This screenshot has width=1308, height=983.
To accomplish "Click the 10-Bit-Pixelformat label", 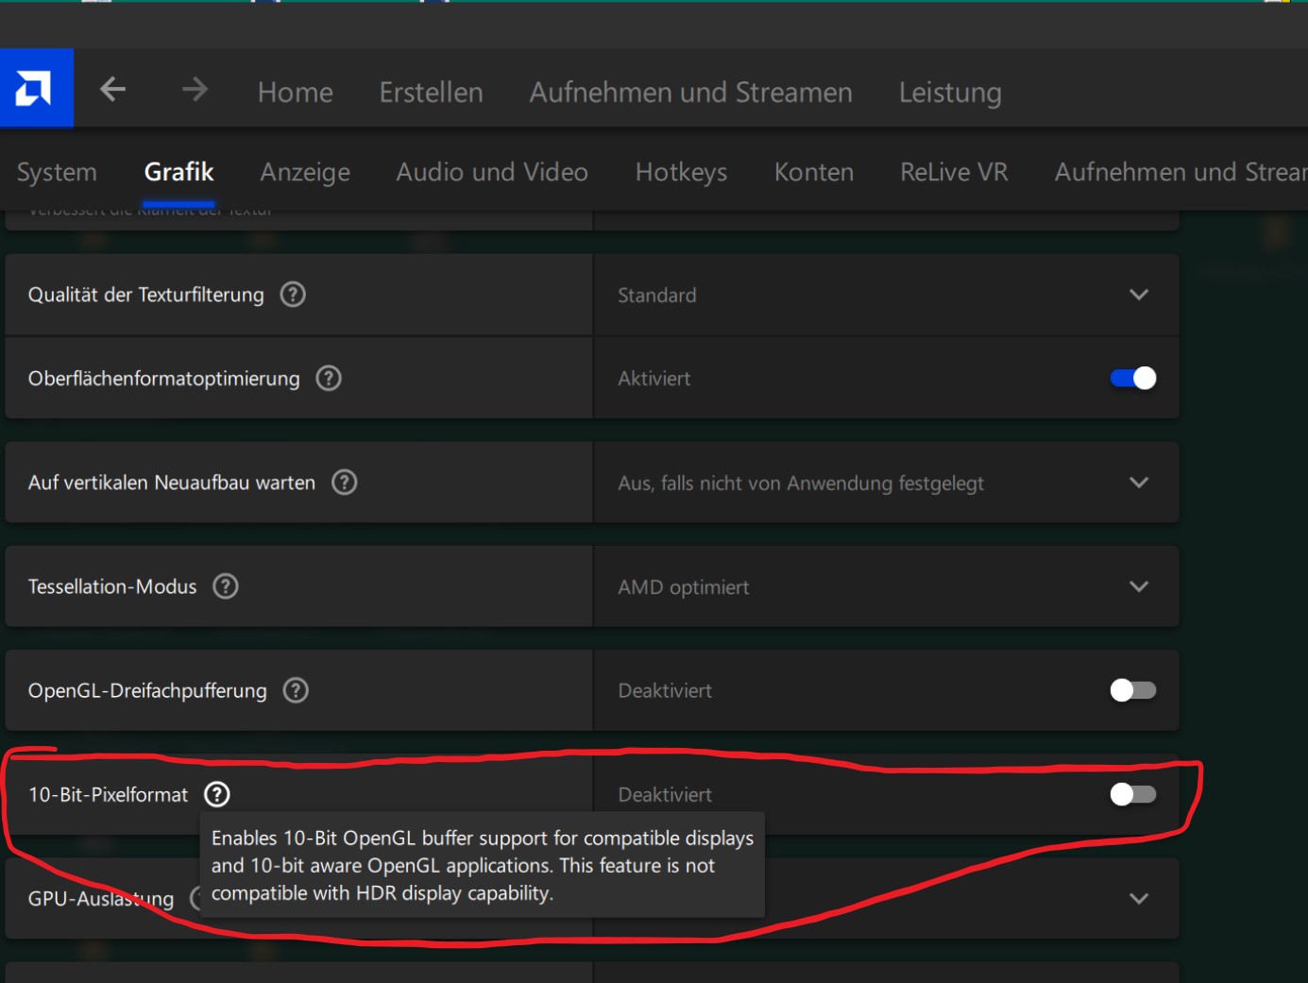I will (108, 795).
